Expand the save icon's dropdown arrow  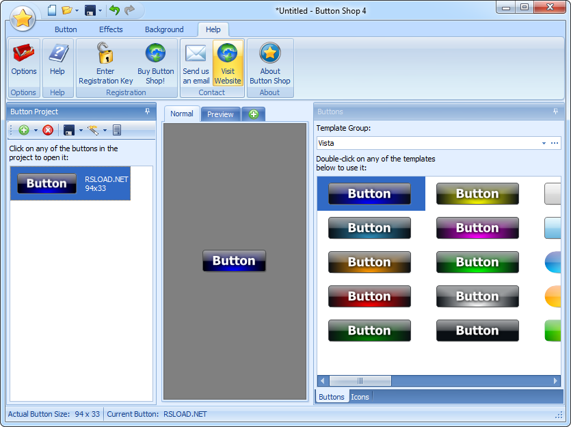pyautogui.click(x=80, y=129)
